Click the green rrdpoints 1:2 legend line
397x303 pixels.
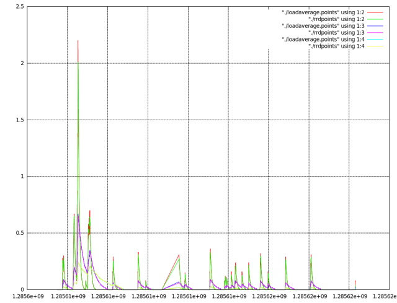pos(376,19)
